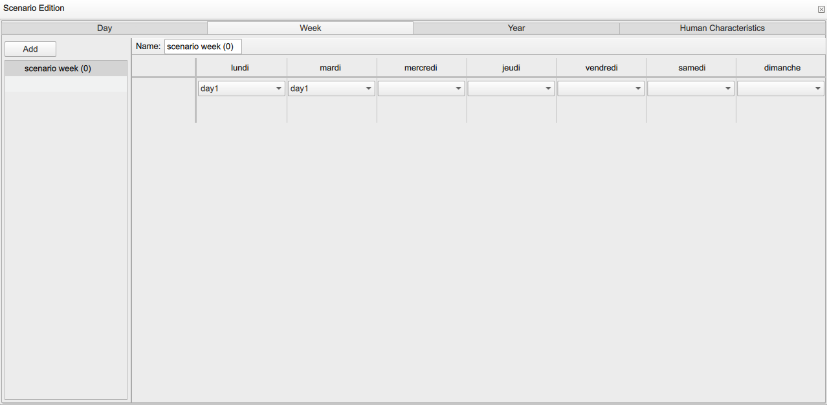Click the vendredi dropdown arrow

(x=638, y=88)
